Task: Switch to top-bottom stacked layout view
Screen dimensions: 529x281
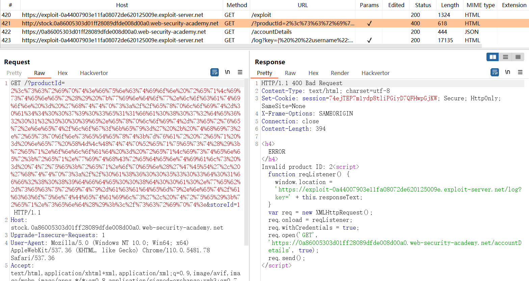Action: (x=505, y=57)
